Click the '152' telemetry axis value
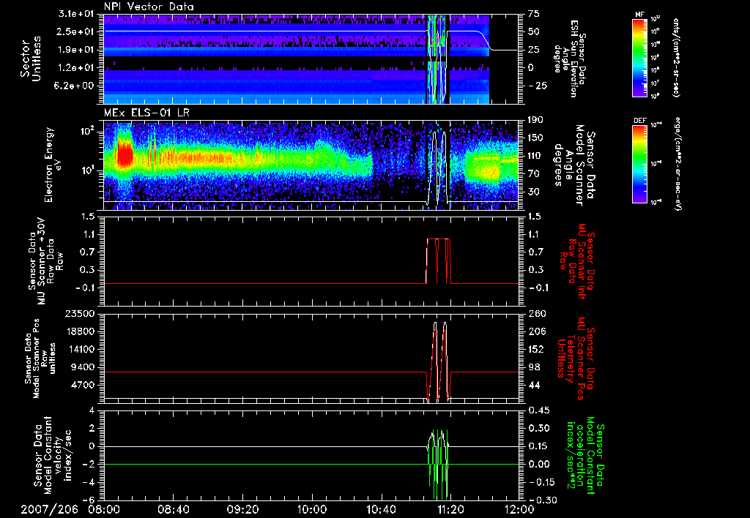 537,349
